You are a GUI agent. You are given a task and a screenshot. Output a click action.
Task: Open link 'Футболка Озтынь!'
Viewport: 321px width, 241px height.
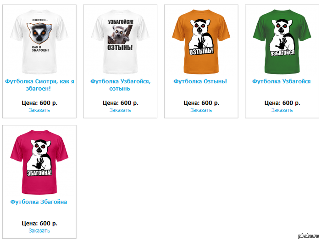point(200,81)
